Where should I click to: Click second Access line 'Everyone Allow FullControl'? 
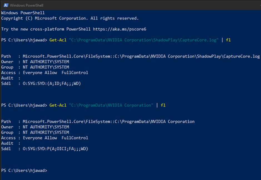[x=55, y=138]
